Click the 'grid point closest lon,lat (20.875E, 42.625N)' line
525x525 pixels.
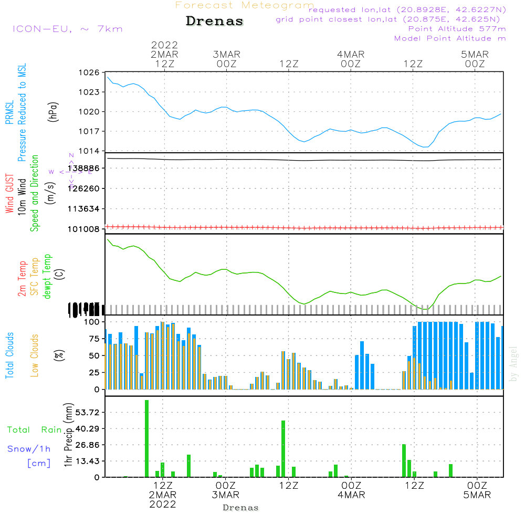coord(388,19)
